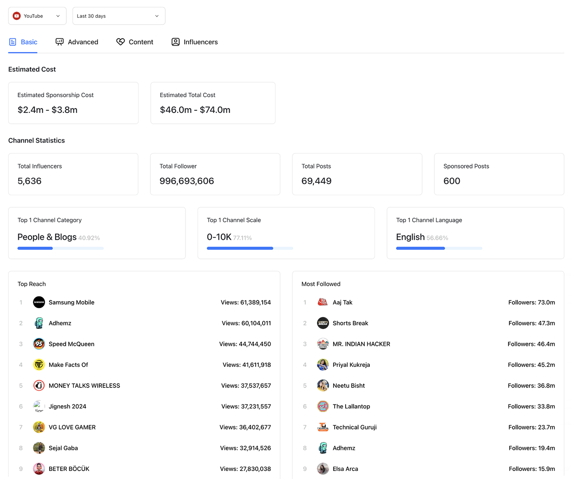Click the Influencers tab person icon
The height and width of the screenshot is (479, 571).
pos(175,42)
